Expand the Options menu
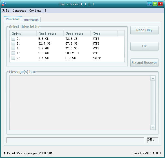 point(35,10)
